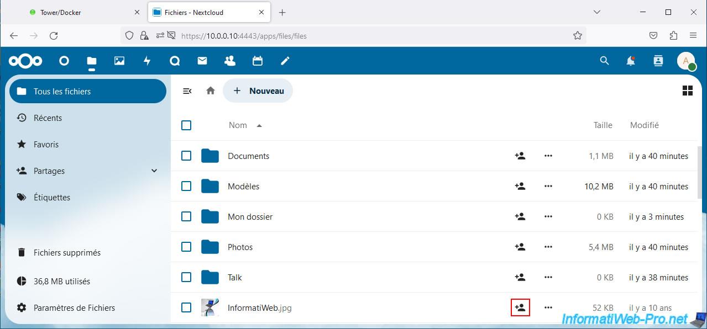Select the Mon dossier checkbox
The image size is (707, 329).
[186, 217]
